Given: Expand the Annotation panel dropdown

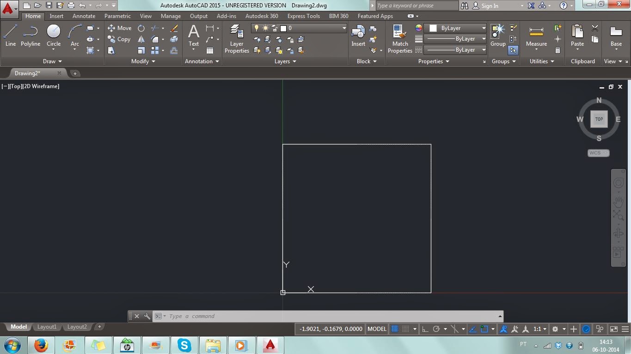Looking at the screenshot, I should [x=202, y=61].
